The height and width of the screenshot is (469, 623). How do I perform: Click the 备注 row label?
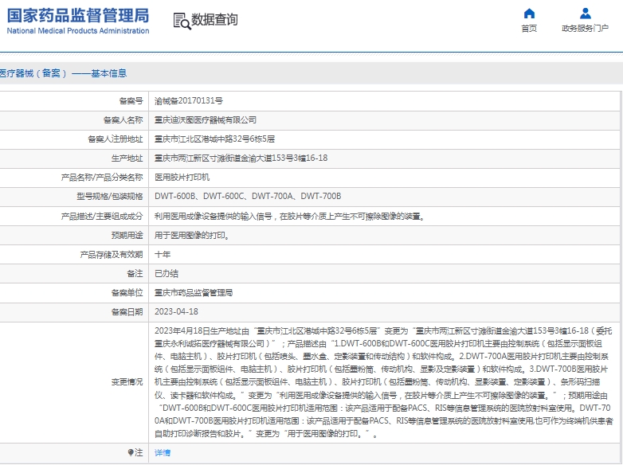(135, 274)
